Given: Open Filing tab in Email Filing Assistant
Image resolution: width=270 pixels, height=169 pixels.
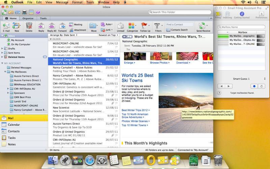Looking at the screenshot, I should pos(218,15).
